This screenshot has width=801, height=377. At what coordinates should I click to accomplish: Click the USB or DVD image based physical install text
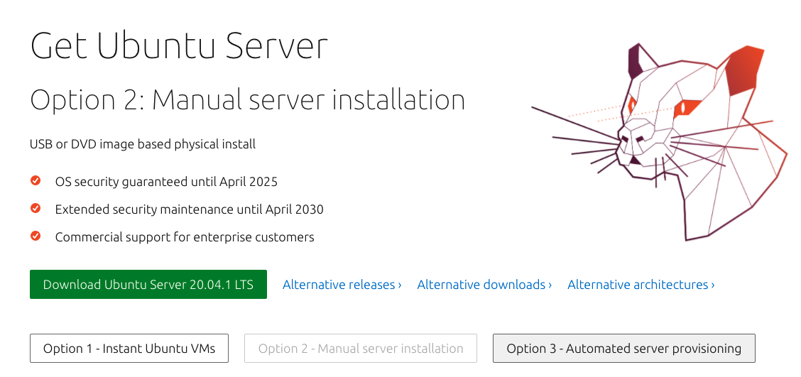click(x=143, y=144)
